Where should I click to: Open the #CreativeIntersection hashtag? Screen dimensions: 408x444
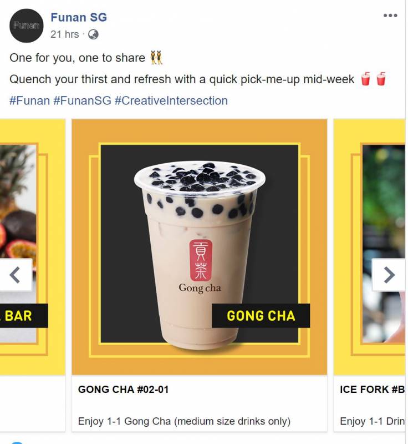(x=171, y=101)
